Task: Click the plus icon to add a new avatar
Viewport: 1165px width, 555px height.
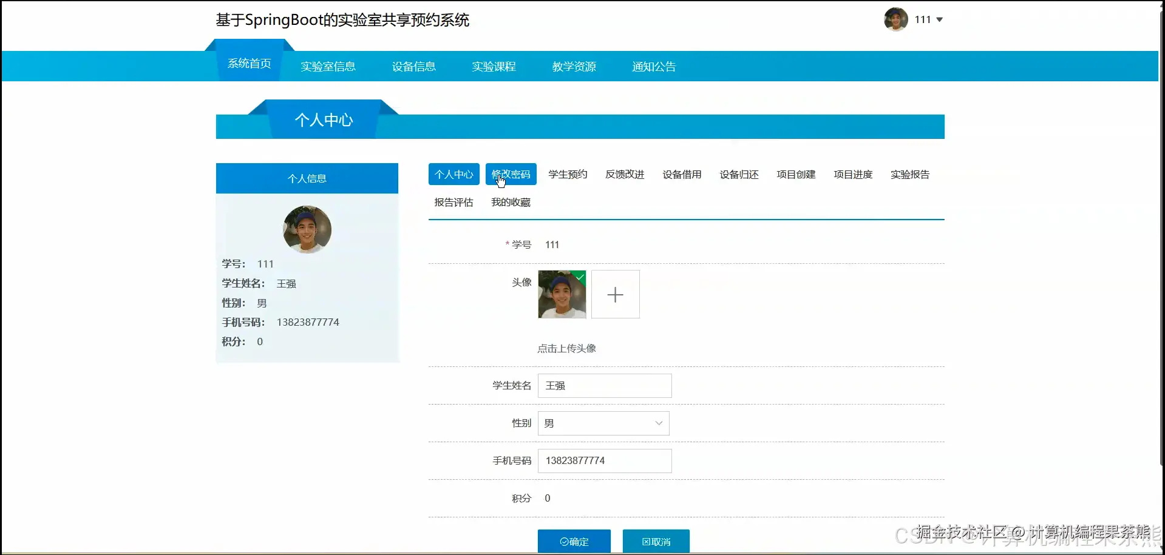Action: coord(615,294)
